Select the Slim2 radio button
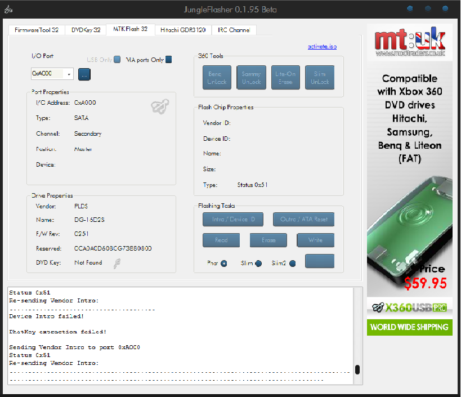Screen dimensions: 461x397 click(292, 263)
